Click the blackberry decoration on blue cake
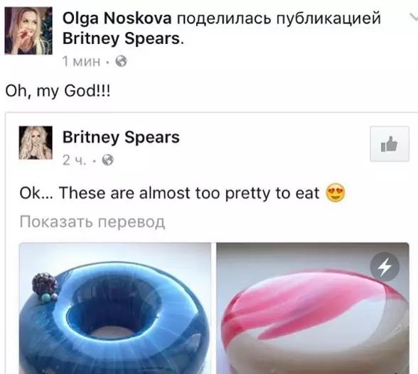The image size is (418, 374). [45, 284]
